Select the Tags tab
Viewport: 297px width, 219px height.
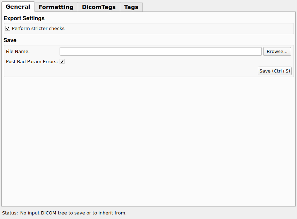[131, 7]
